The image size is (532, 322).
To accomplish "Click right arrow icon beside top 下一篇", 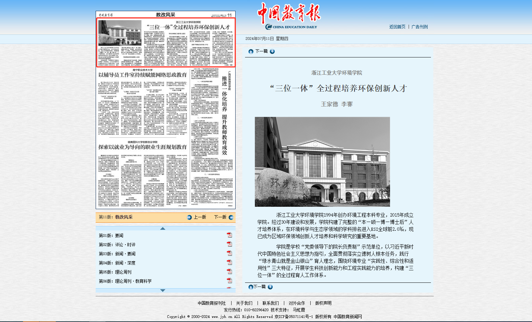I will coord(272,51).
